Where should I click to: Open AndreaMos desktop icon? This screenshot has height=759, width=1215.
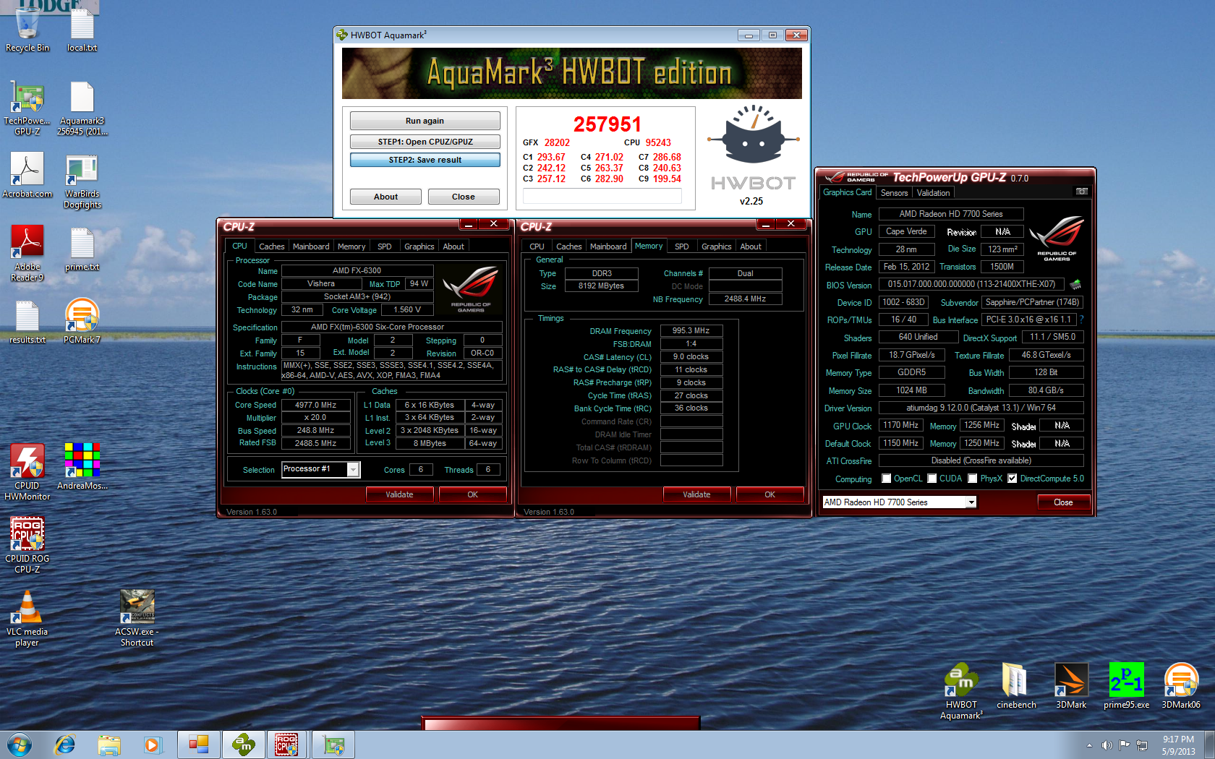82,466
